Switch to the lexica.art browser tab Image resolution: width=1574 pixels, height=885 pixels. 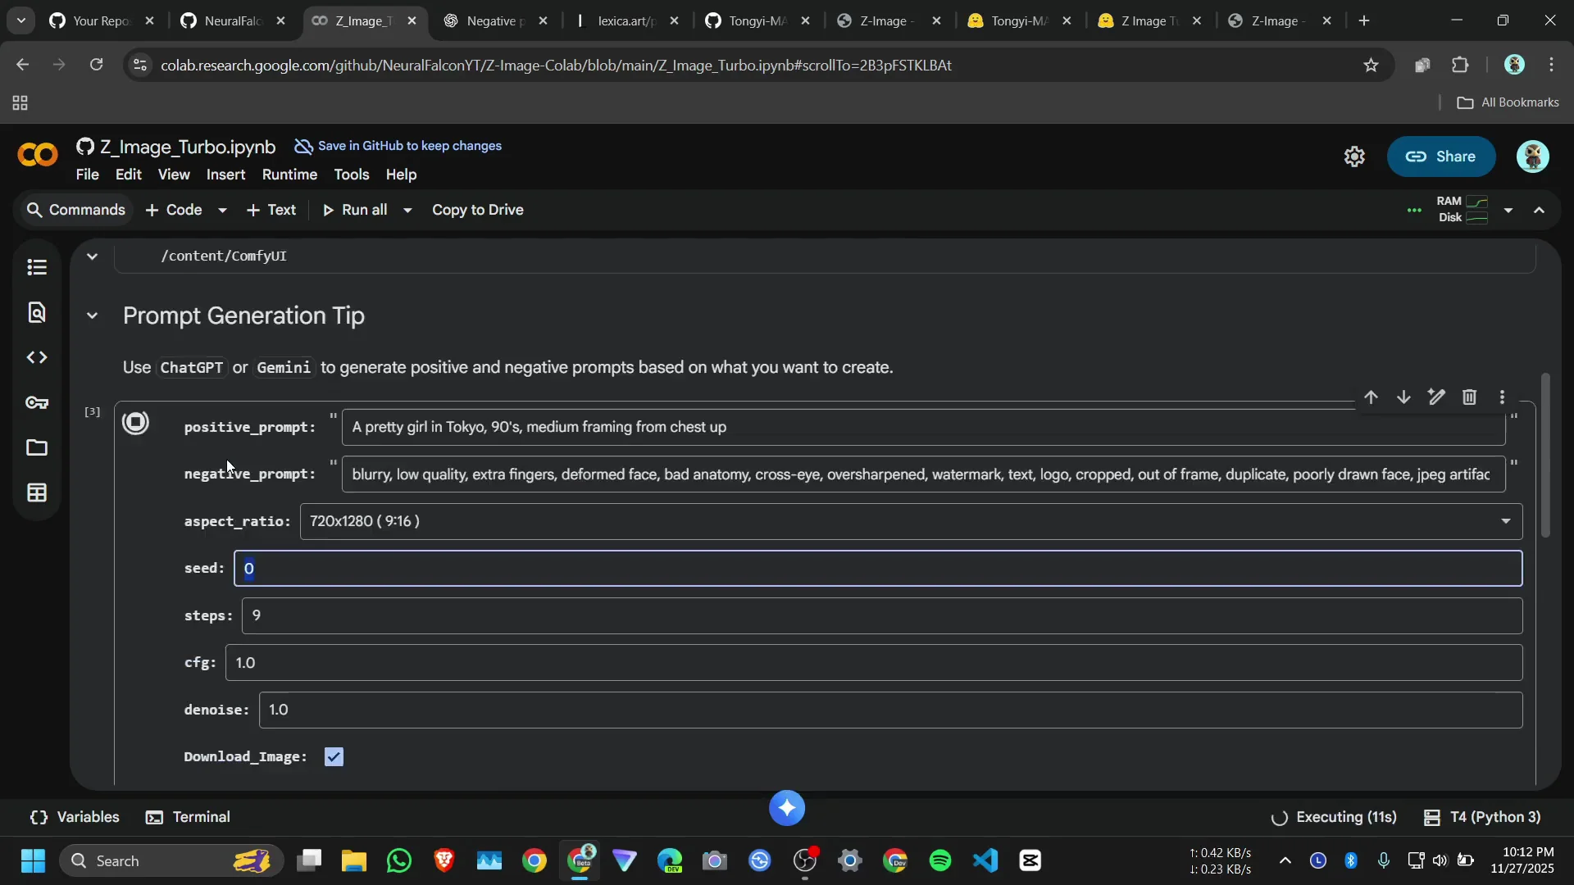coord(625,21)
